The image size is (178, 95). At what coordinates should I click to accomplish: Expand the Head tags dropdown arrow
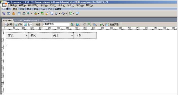pyautogui.click(x=59, y=14)
